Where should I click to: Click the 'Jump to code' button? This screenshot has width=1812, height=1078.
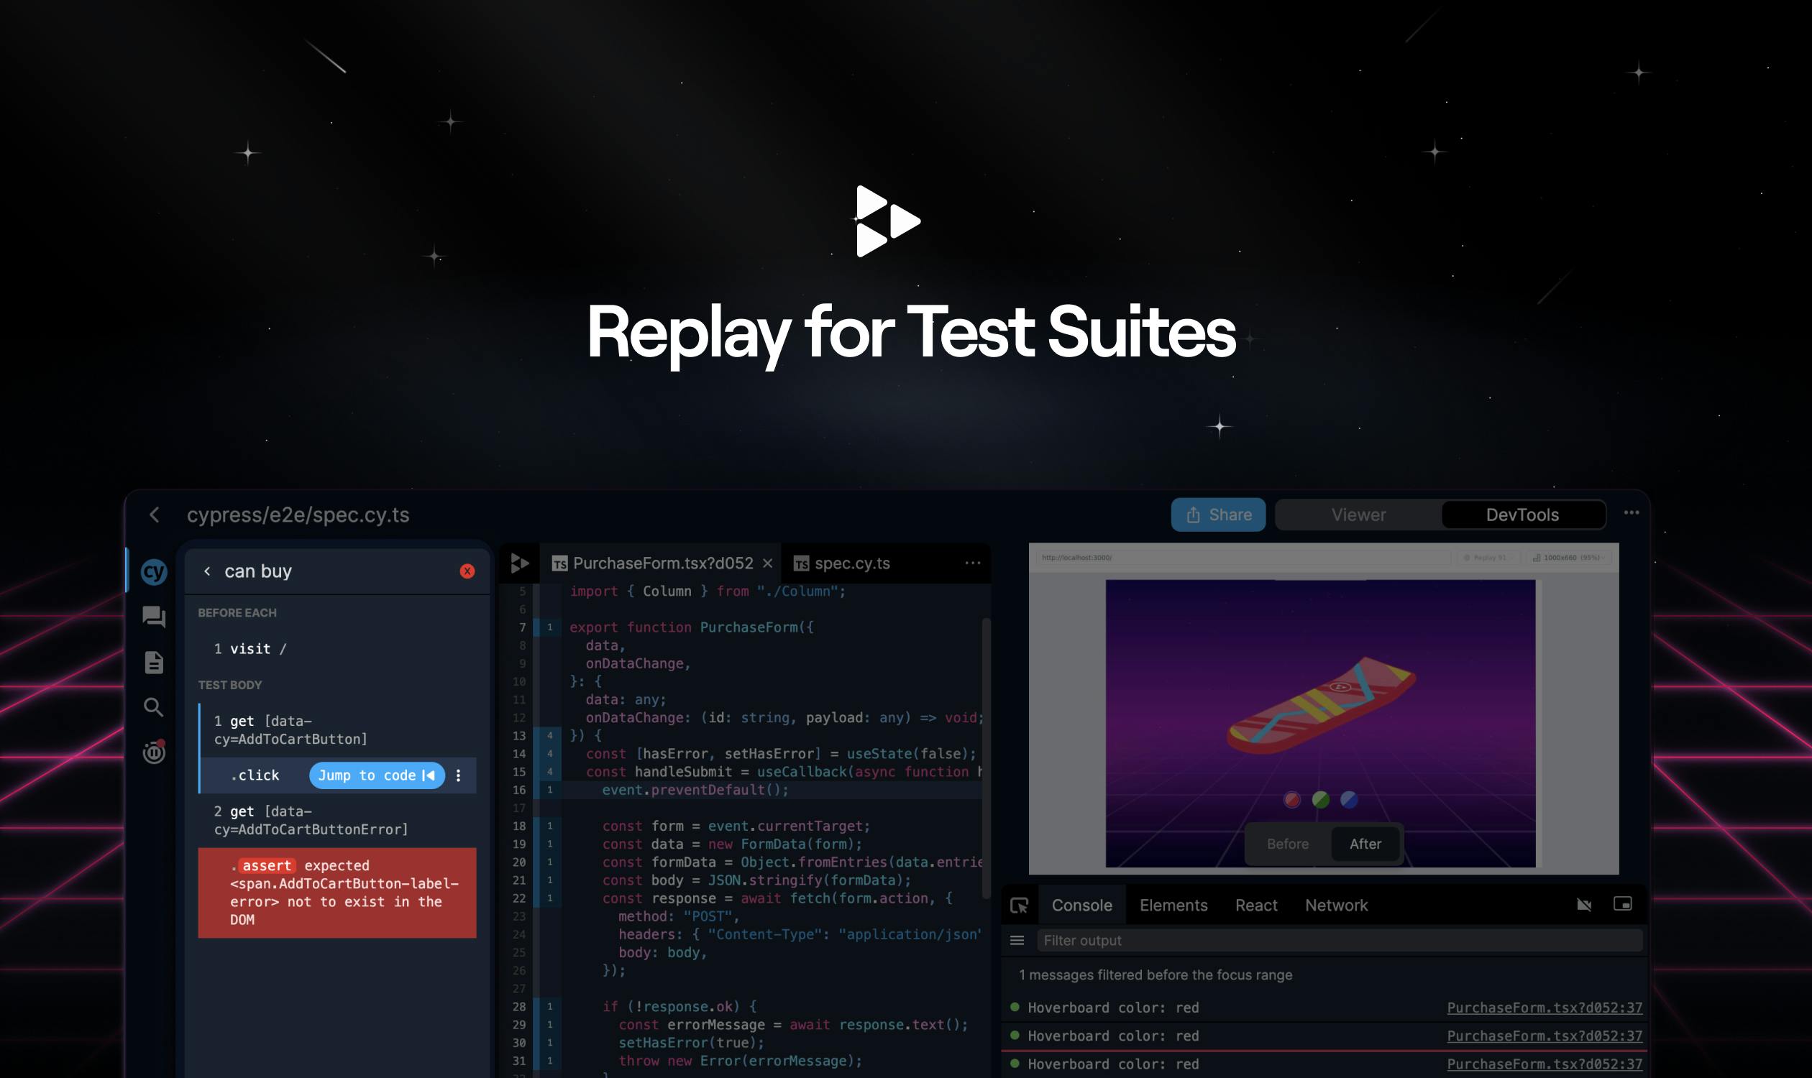point(377,775)
